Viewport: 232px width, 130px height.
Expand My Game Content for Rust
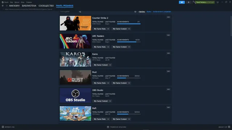121,83
